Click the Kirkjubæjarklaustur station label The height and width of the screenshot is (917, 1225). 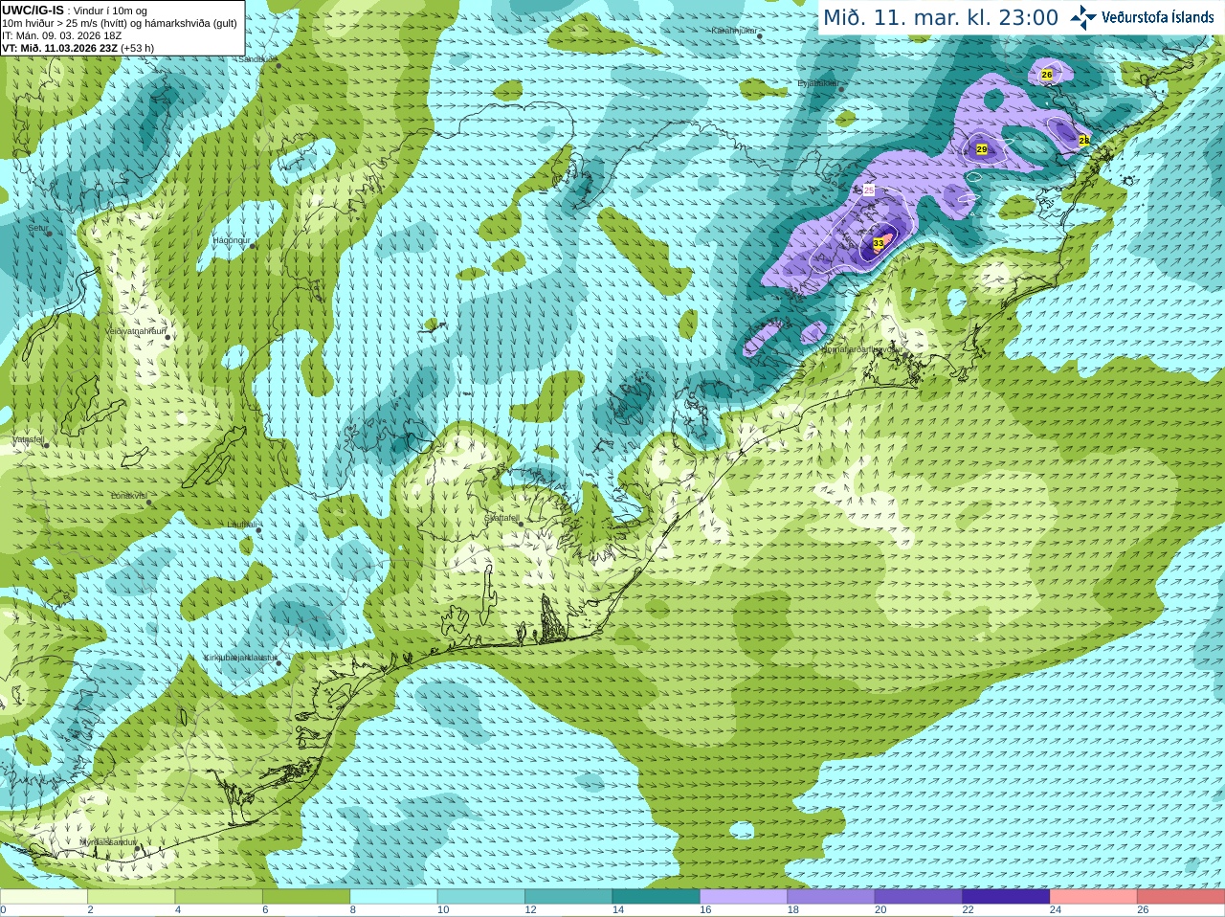(241, 658)
